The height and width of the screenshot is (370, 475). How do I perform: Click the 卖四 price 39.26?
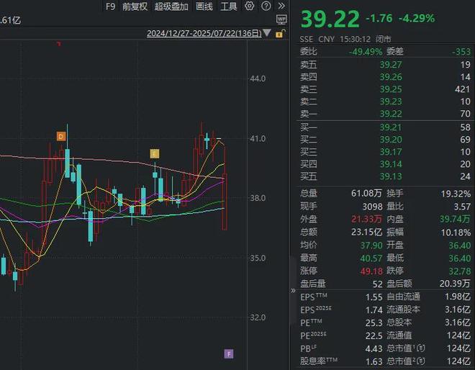(391, 77)
